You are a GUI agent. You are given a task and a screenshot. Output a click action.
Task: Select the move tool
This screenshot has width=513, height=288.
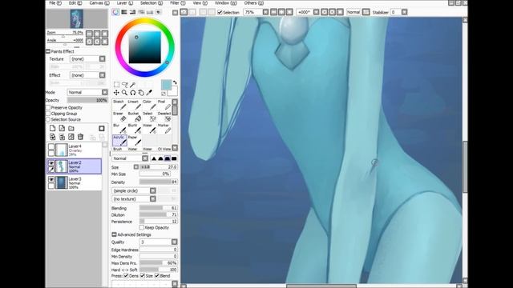click(116, 93)
